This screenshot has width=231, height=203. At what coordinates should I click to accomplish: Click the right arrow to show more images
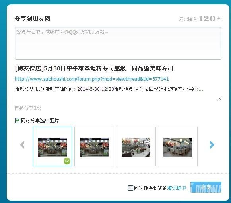[x=212, y=145]
